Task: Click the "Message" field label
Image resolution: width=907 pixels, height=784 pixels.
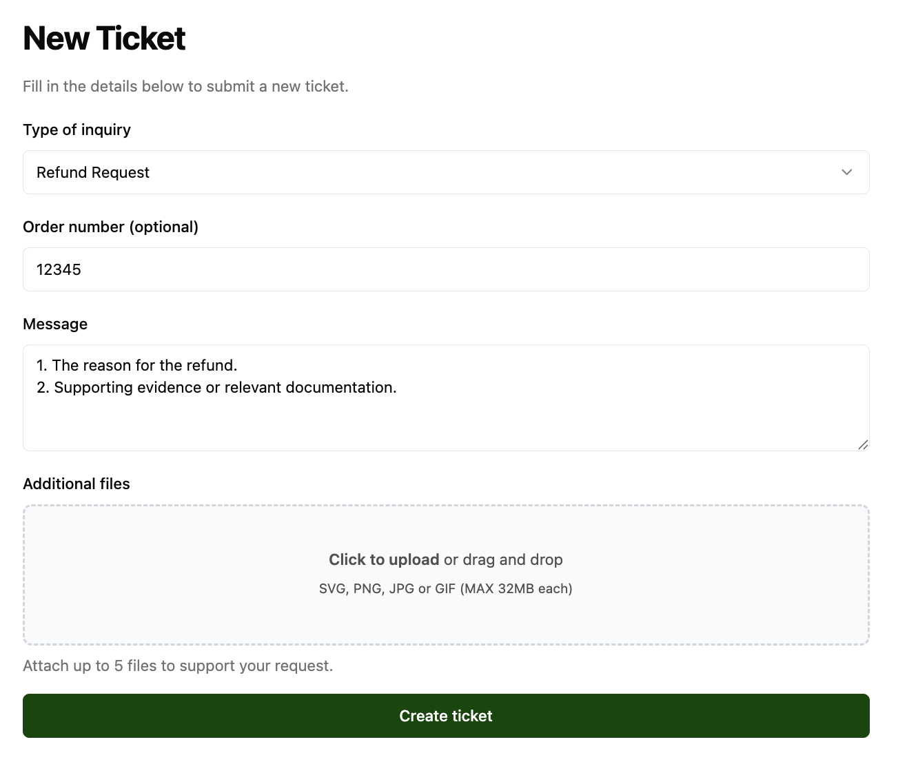Action: point(55,324)
